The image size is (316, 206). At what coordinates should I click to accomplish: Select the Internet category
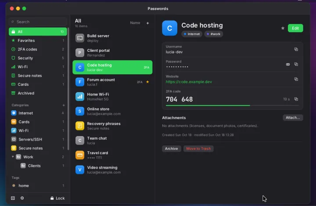pos(38,113)
